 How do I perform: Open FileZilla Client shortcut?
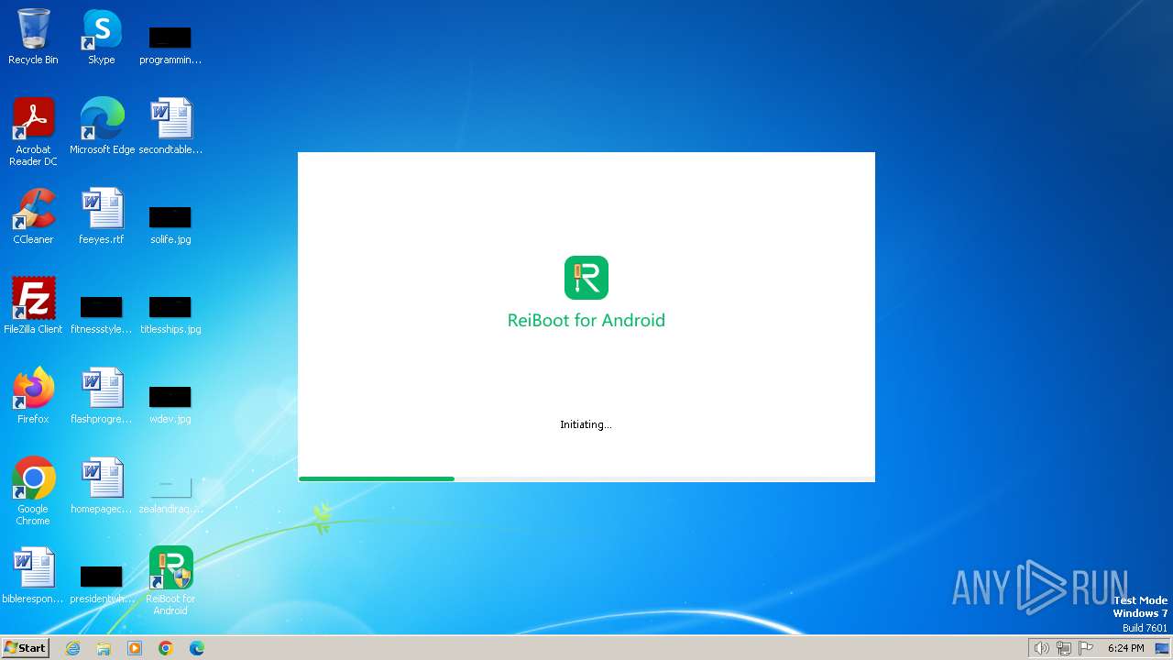pos(33,306)
